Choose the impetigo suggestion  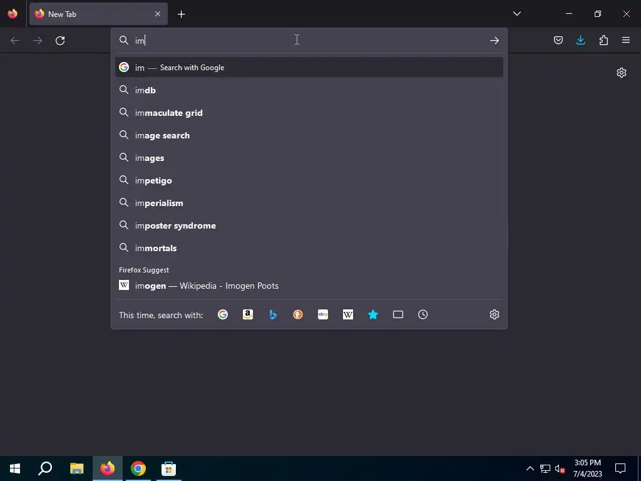pos(309,180)
